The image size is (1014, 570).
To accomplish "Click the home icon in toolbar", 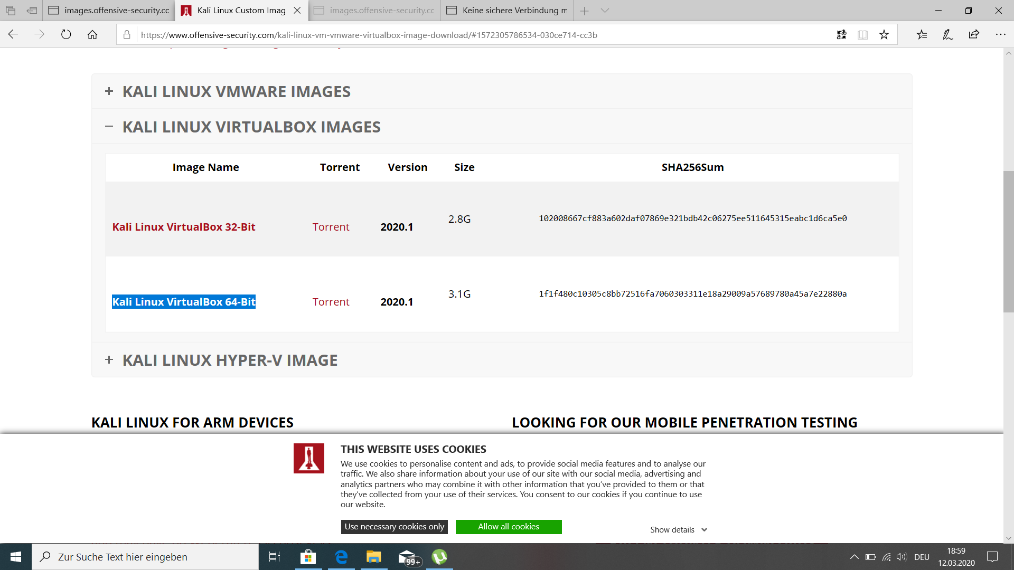I will point(92,35).
